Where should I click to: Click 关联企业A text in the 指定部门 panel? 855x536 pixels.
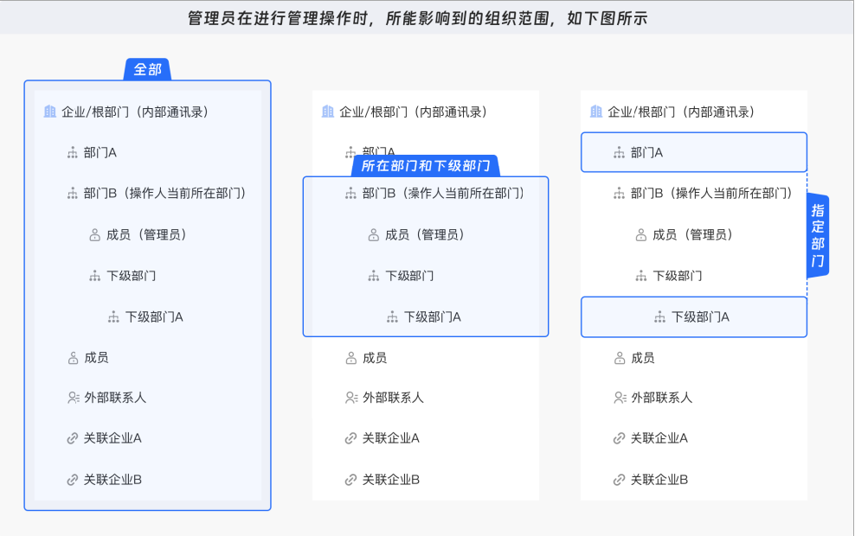[x=659, y=438]
